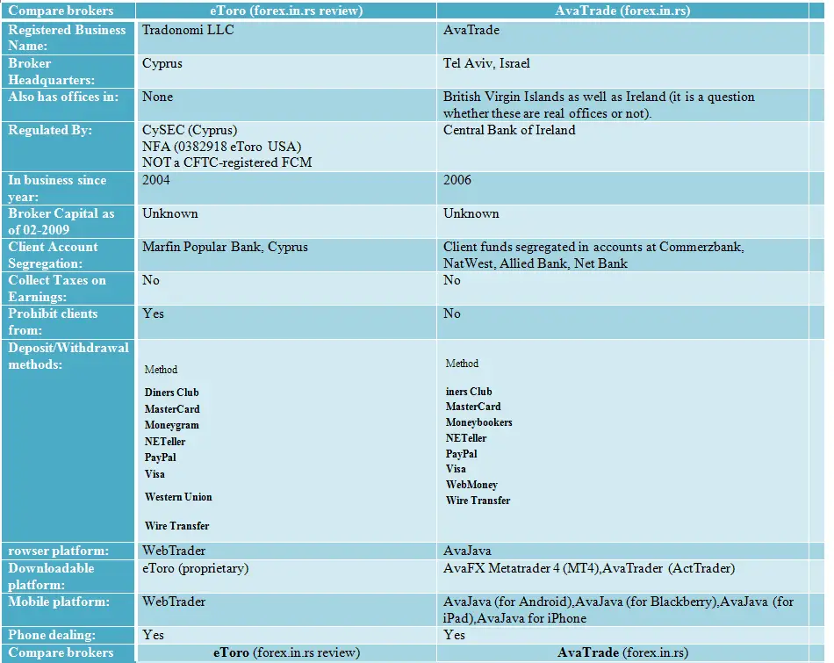Select 'NETeller' in eToro methods
This screenshot has width=834, height=663.
(165, 442)
